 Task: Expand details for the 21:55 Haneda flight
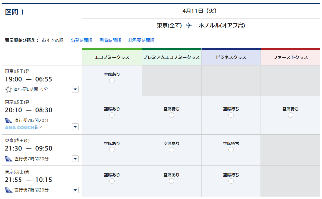click(x=75, y=190)
